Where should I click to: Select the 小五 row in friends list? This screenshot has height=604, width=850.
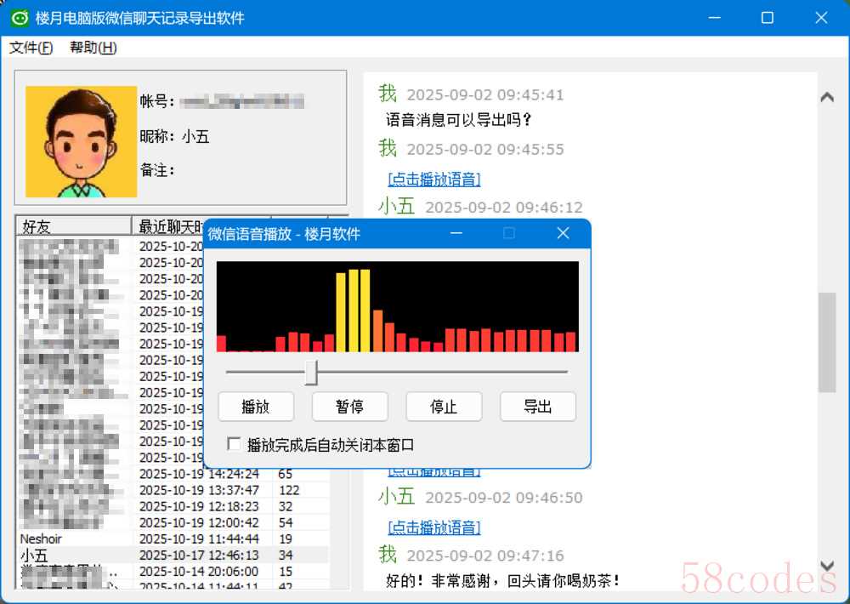pos(34,555)
